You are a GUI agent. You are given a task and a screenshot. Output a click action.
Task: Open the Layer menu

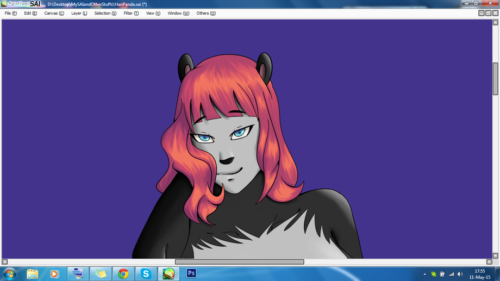(x=79, y=13)
